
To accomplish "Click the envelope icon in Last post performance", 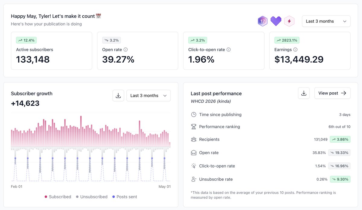I will (194, 153).
